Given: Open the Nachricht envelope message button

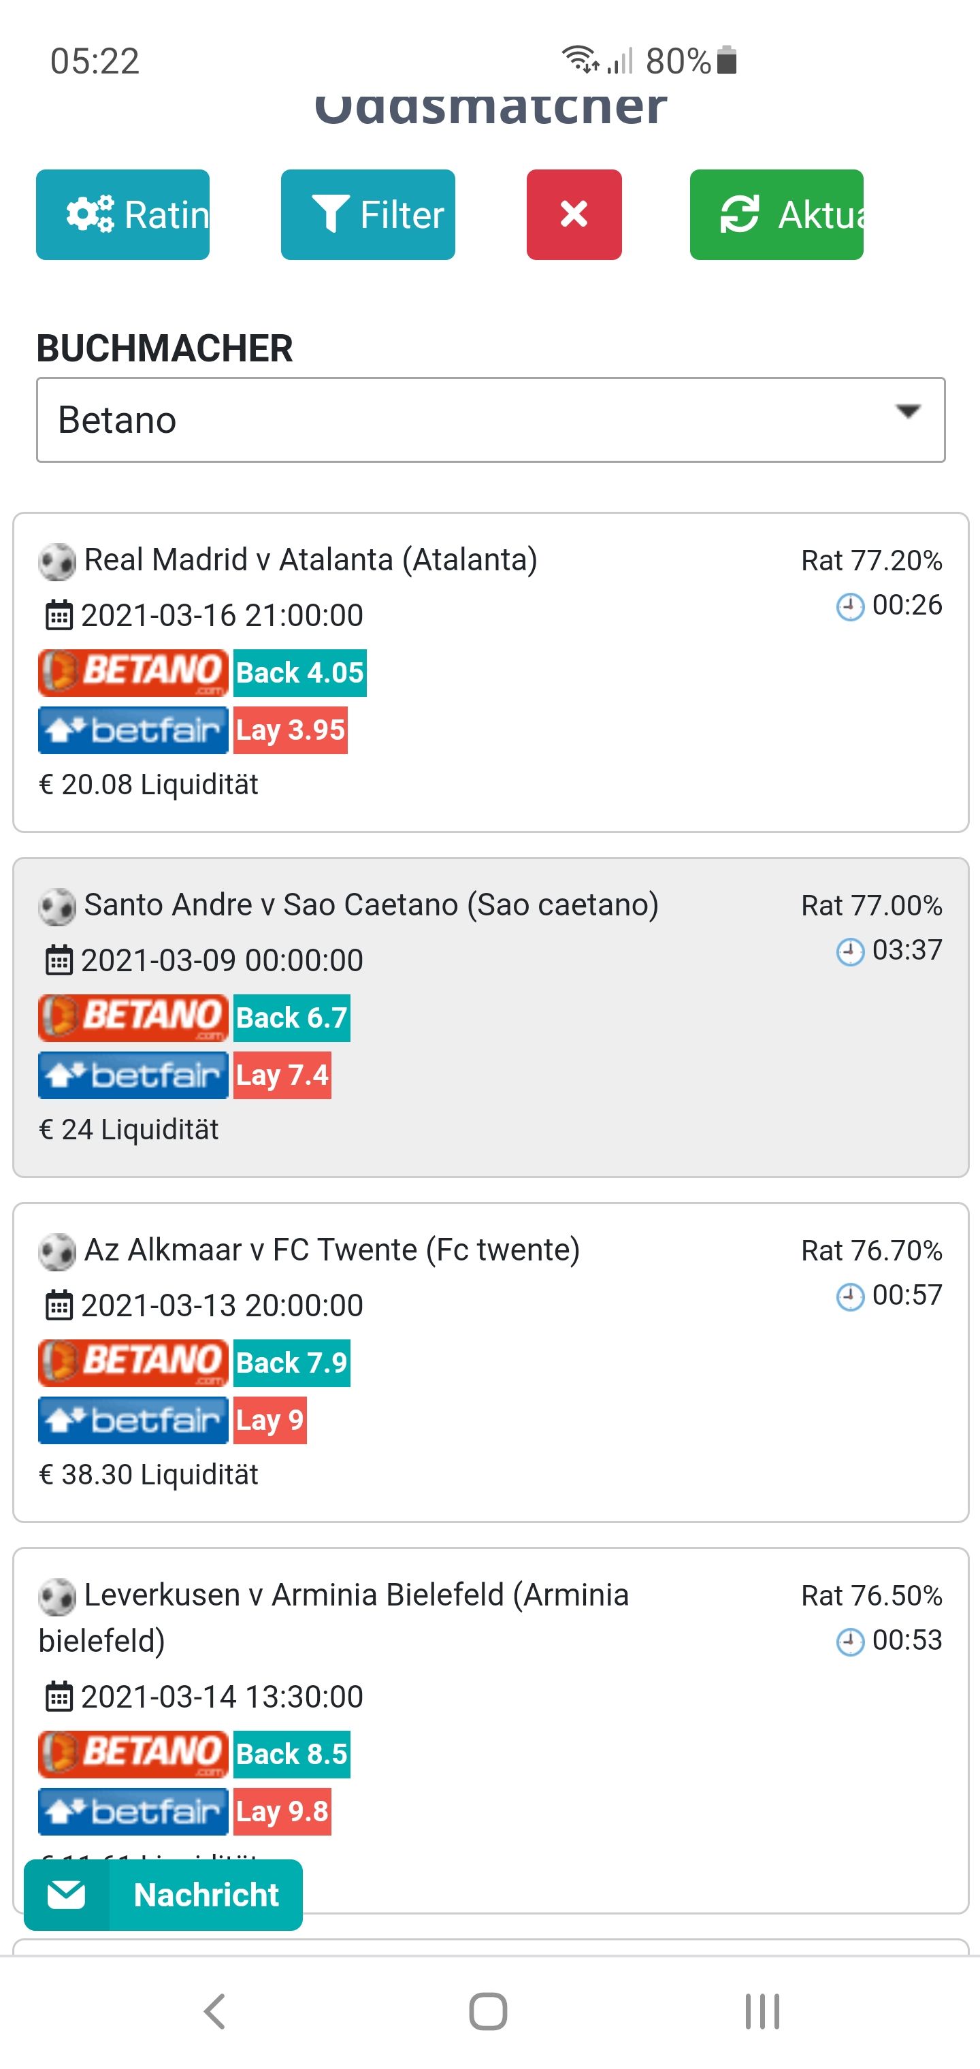Looking at the screenshot, I should pyautogui.click(x=163, y=1895).
